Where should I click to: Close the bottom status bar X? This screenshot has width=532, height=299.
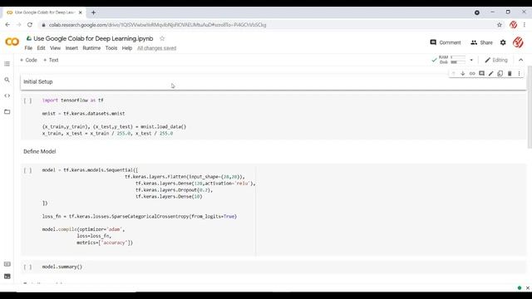[527, 288]
